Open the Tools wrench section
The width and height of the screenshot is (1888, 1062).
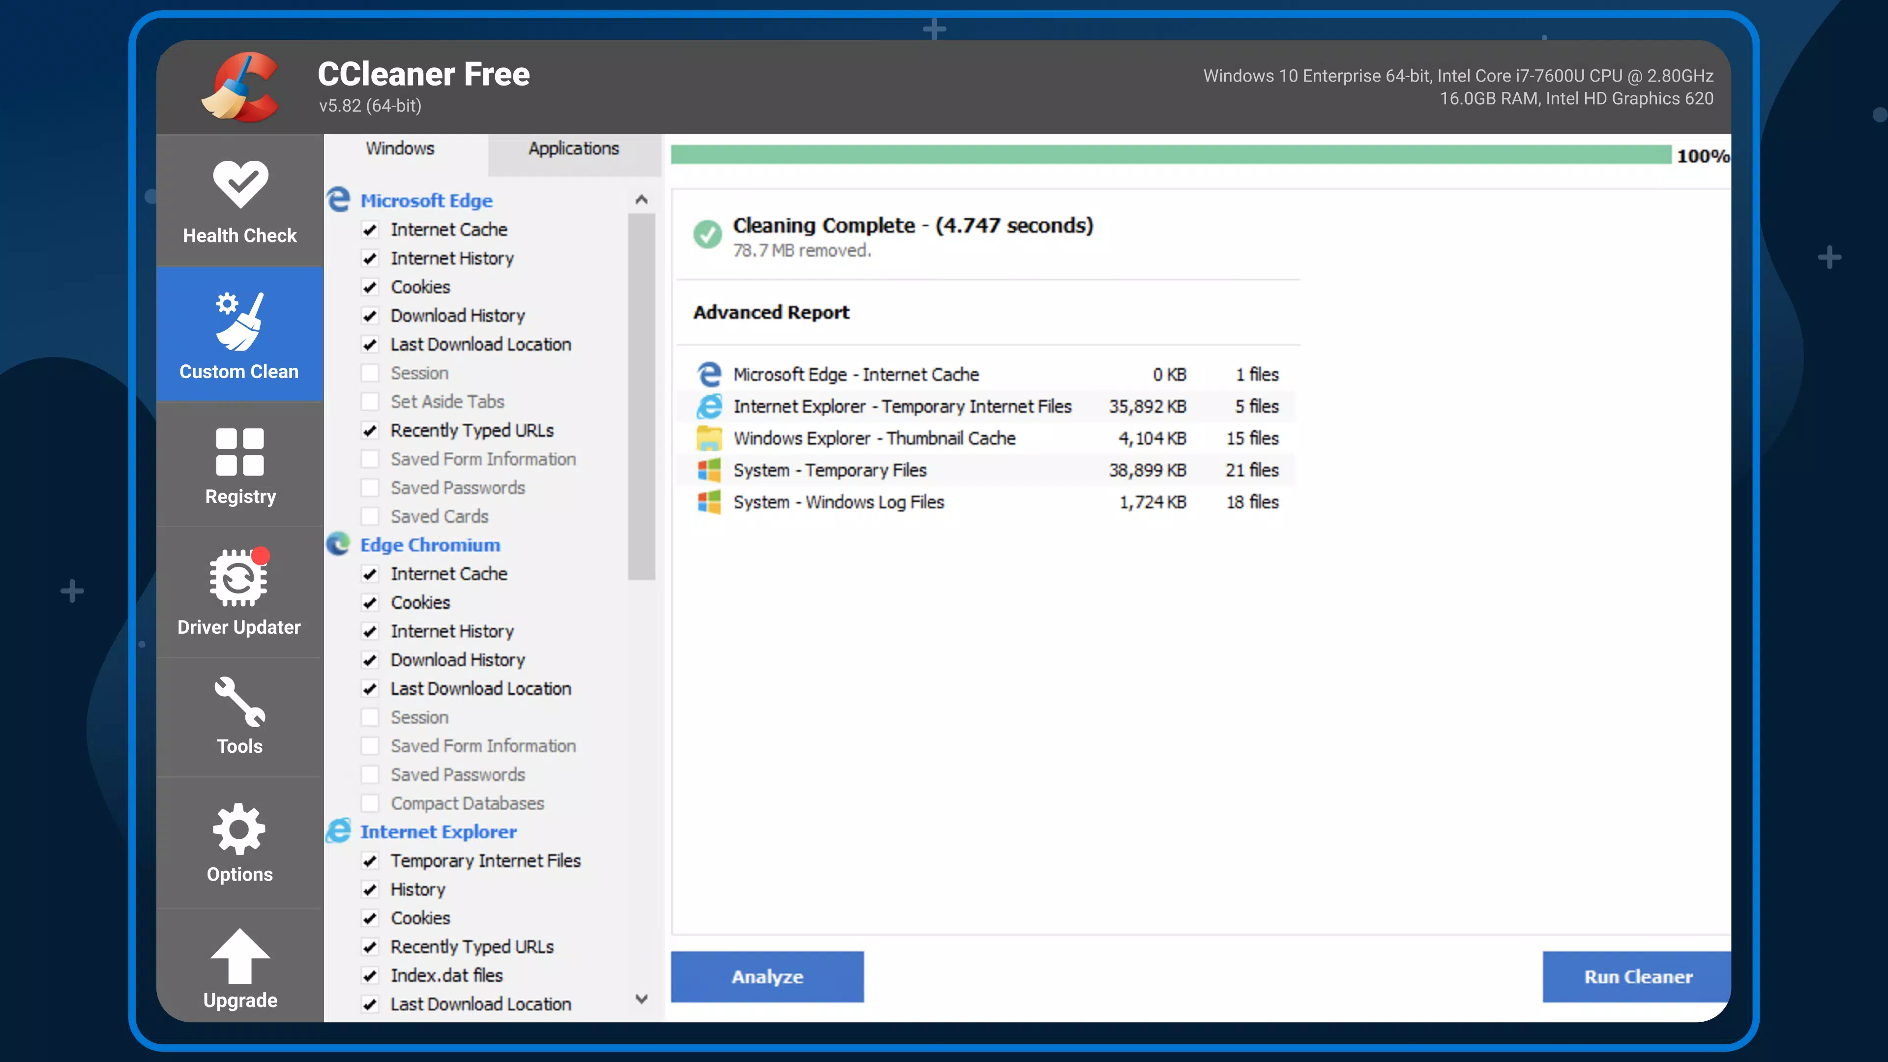(239, 716)
